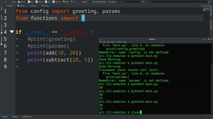Open Terminal window Search menu
Image resolution: width=213 pixels, height=119 pixels.
pyautogui.click(x=113, y=42)
